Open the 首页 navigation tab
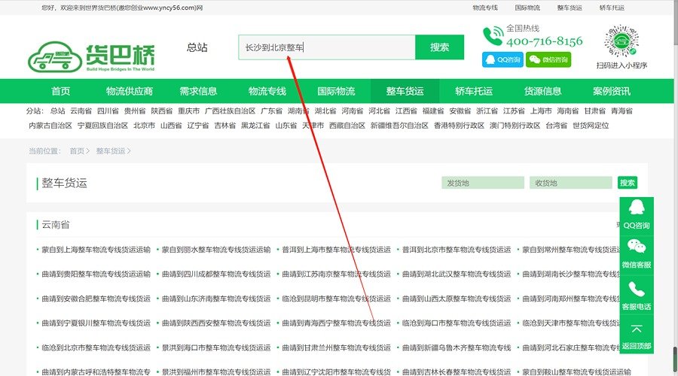678x376 pixels. point(61,91)
